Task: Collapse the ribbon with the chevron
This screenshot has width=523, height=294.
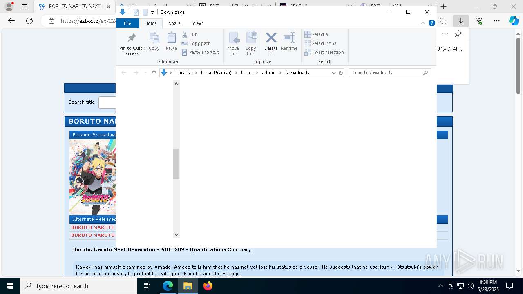Action: click(x=423, y=23)
